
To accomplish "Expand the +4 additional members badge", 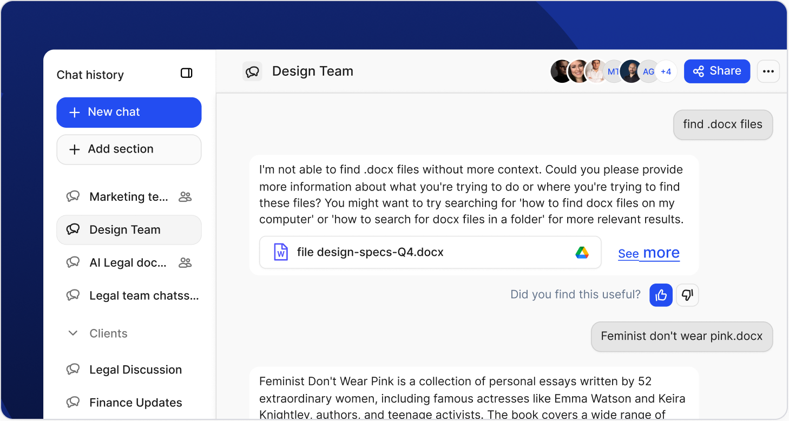I will [x=666, y=71].
